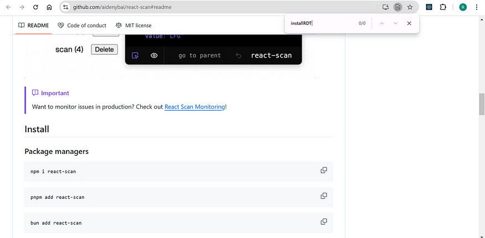Viewport: 485px width, 238px height.
Task: Go back to the previous page
Action: click(x=8, y=7)
